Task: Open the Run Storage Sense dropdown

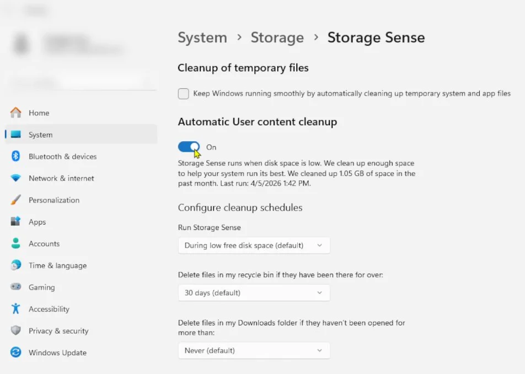Action: pyautogui.click(x=254, y=245)
